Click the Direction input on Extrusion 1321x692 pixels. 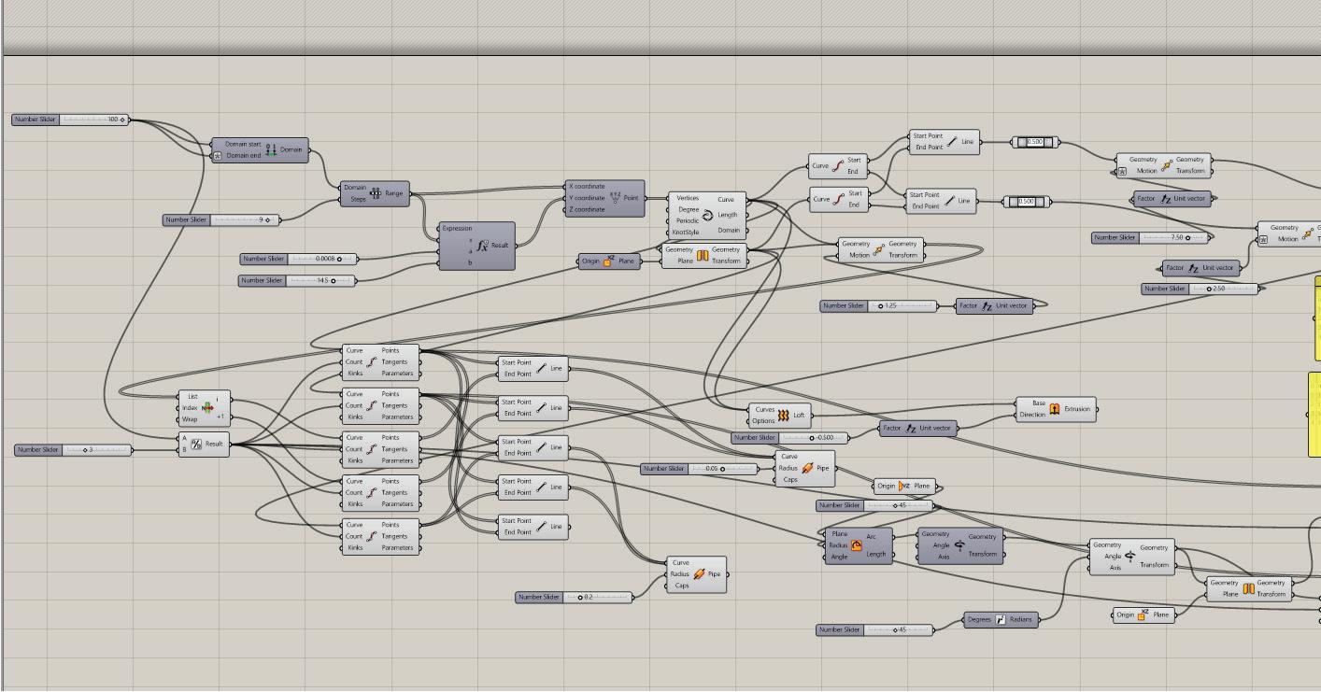coord(1032,415)
